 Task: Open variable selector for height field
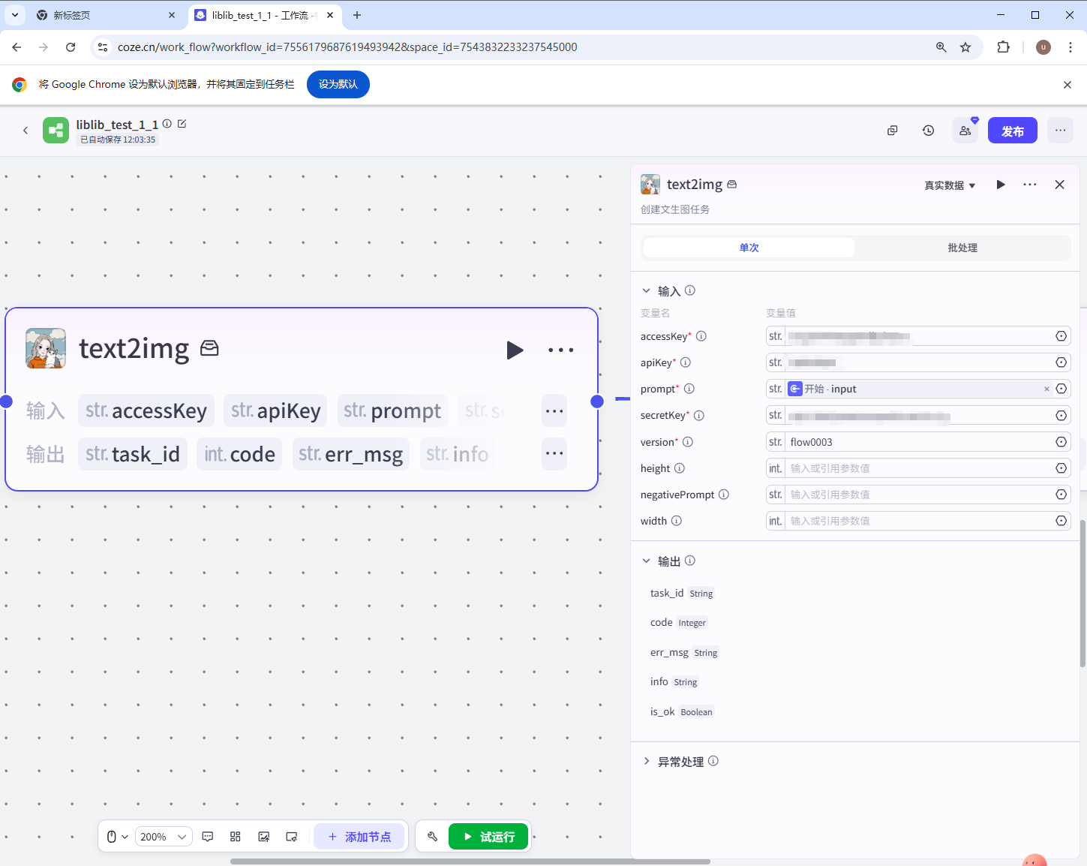(1061, 468)
